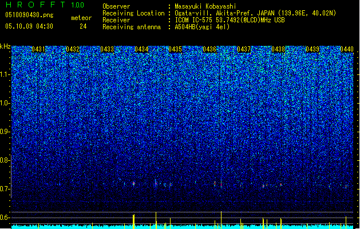Select observer name Masayuki Kobayashi
The image size is (360, 229).
click(x=205, y=6)
